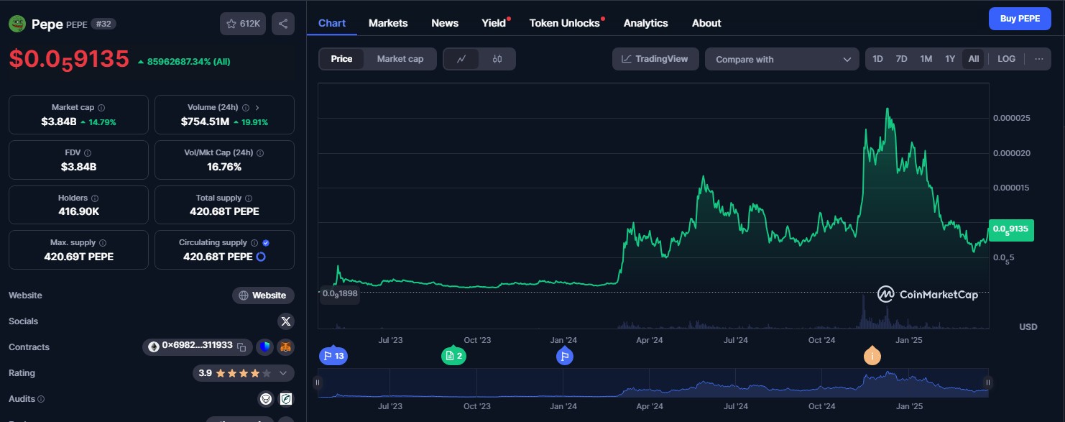Open the TradingView chart button
The height and width of the screenshot is (422, 1065).
pos(655,59)
